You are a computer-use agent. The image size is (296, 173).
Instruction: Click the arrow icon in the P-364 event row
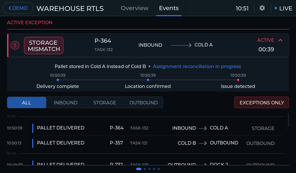tap(203, 128)
